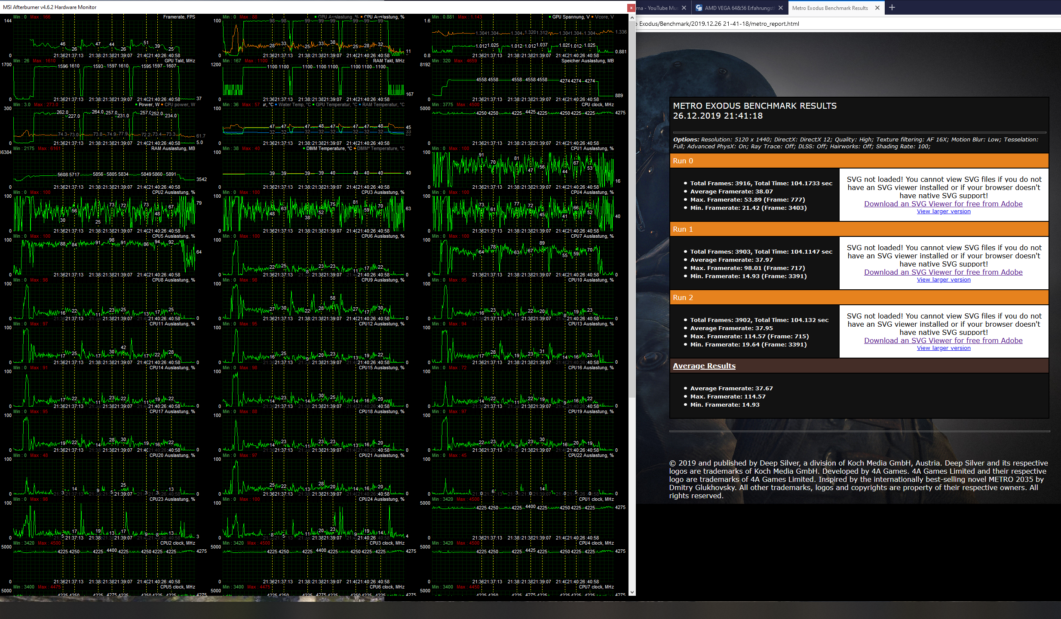
Task: Click the hardware monitor scroll up arrow
Action: tap(632, 18)
